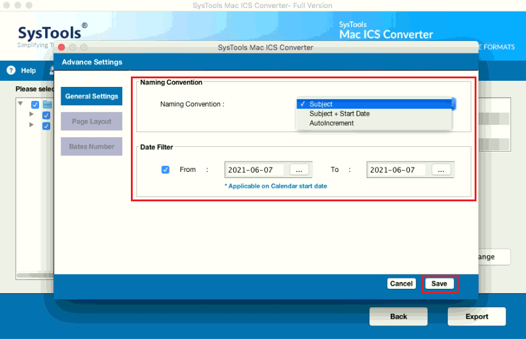
Task: Open the To date picker ellipsis button
Action: point(441,170)
